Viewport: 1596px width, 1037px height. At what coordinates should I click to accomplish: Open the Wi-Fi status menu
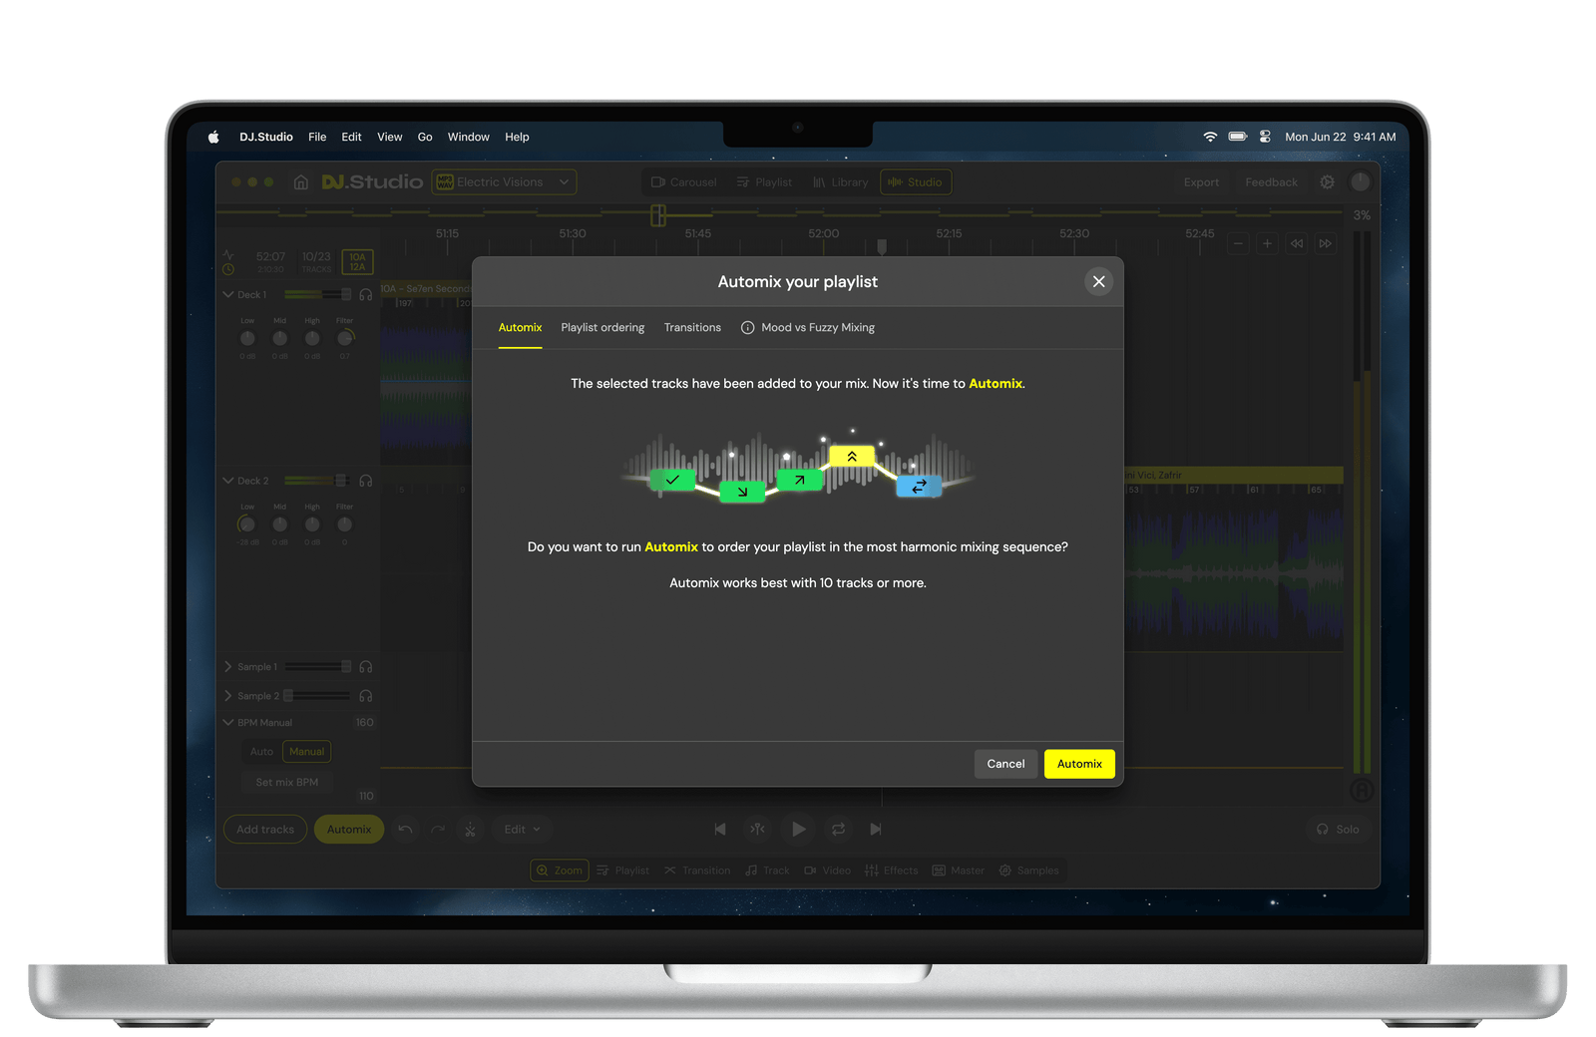pyautogui.click(x=1210, y=137)
